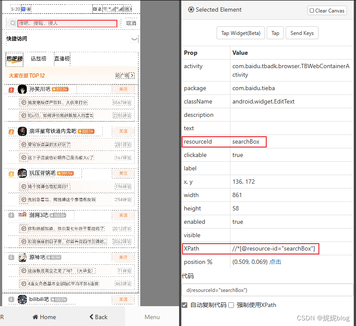Click the d(resourceId="searchBox") code field
Viewport: 356px width, 326px height.
[267, 290]
